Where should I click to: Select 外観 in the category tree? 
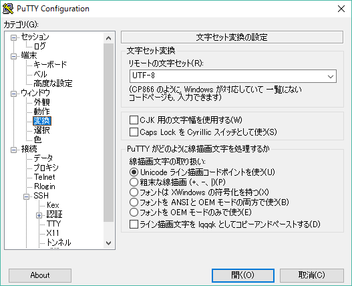click(x=42, y=102)
